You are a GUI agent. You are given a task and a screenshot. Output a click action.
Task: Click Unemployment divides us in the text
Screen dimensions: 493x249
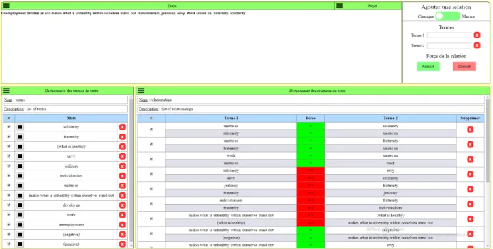[23, 13]
